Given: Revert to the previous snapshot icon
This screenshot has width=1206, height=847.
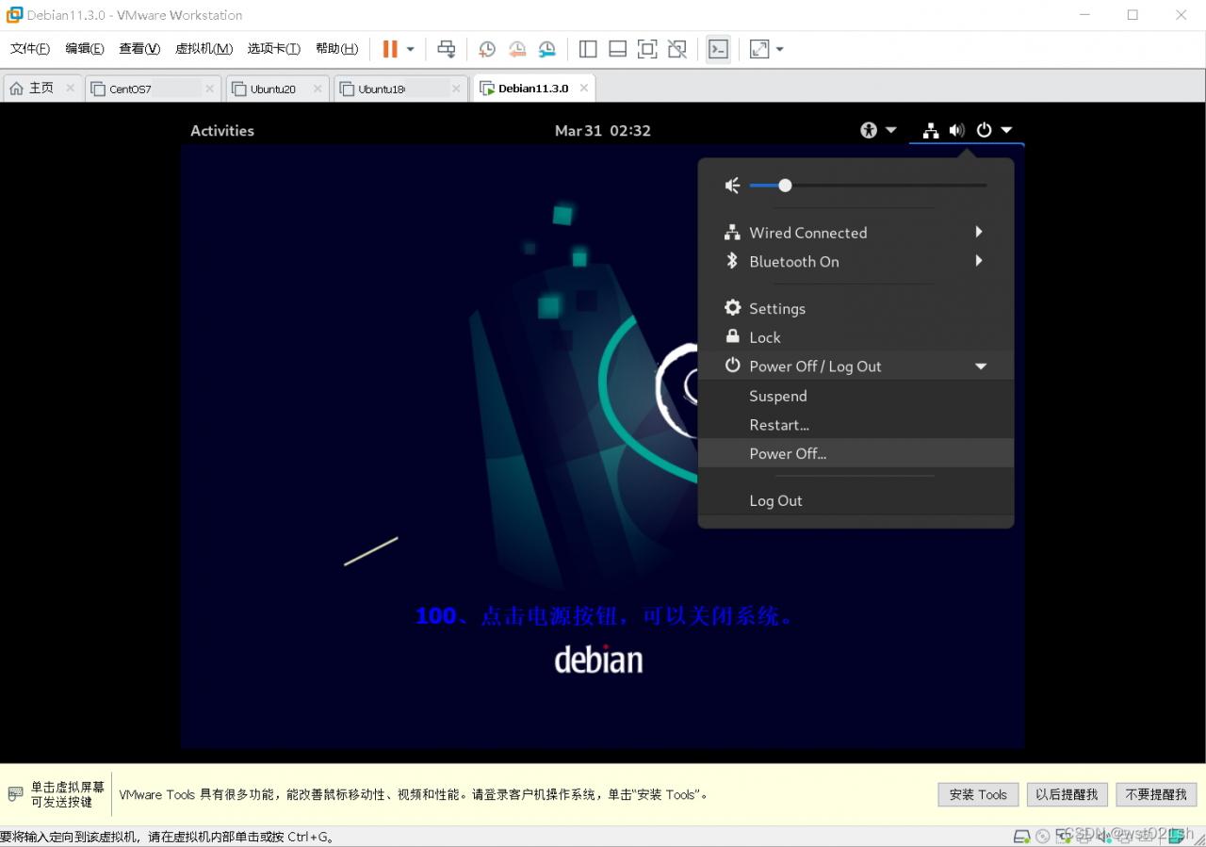Looking at the screenshot, I should (x=517, y=49).
